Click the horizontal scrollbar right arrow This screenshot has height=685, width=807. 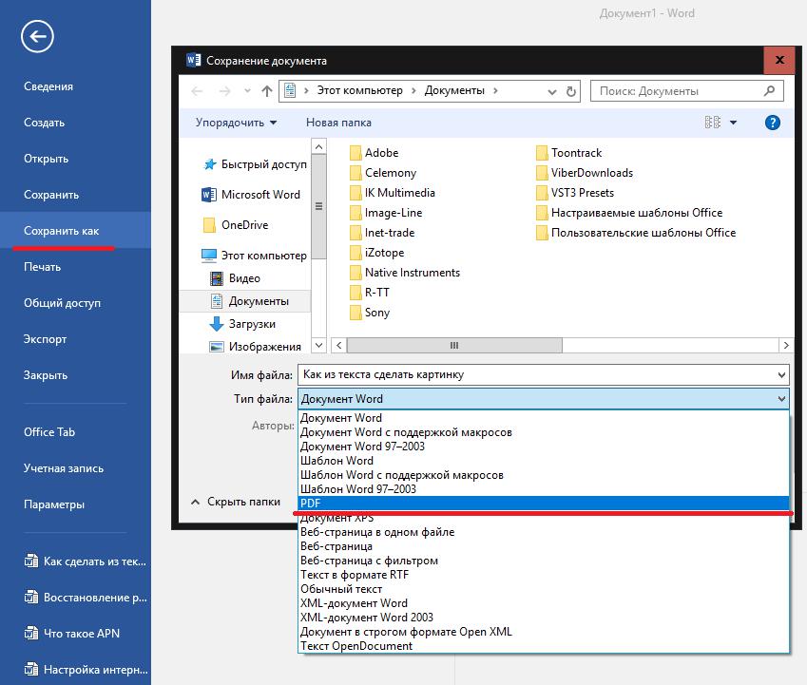[x=786, y=345]
